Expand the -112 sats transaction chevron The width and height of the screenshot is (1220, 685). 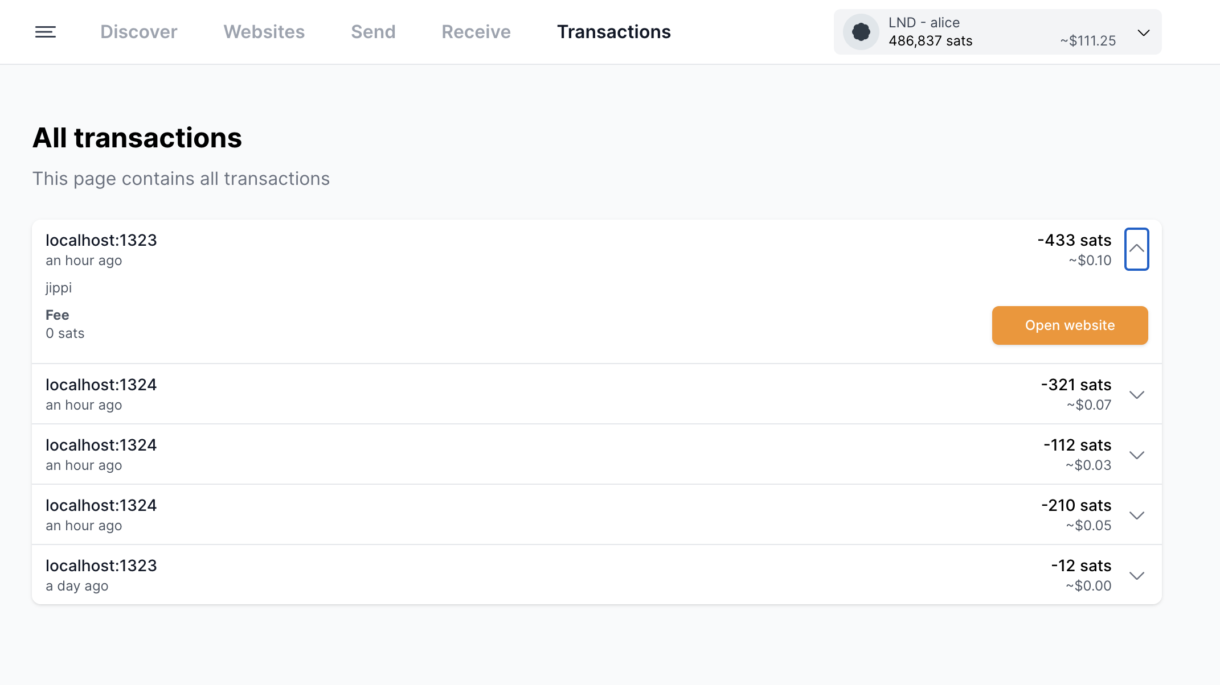point(1137,455)
